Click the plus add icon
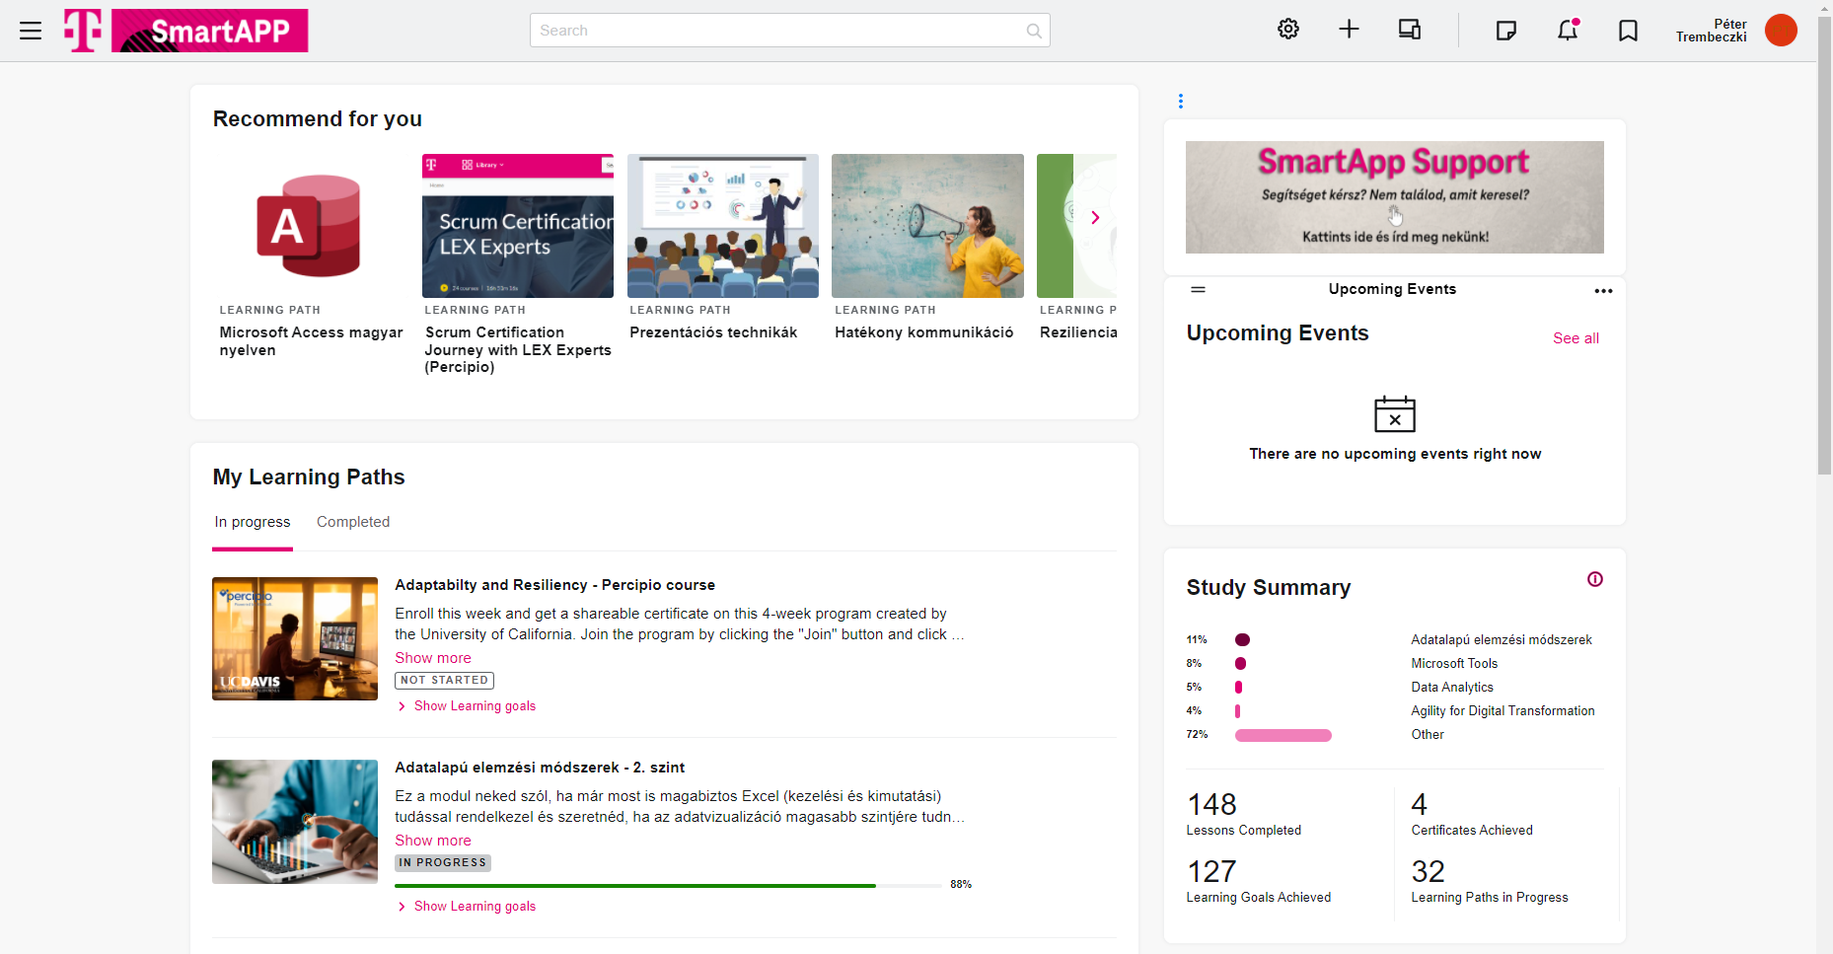The width and height of the screenshot is (1833, 954). click(x=1349, y=30)
